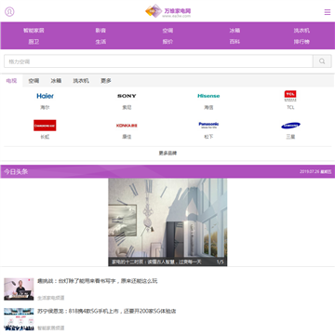Open the 更多品牌 link
Image resolution: width=335 pixels, height=335 pixels.
(x=167, y=154)
